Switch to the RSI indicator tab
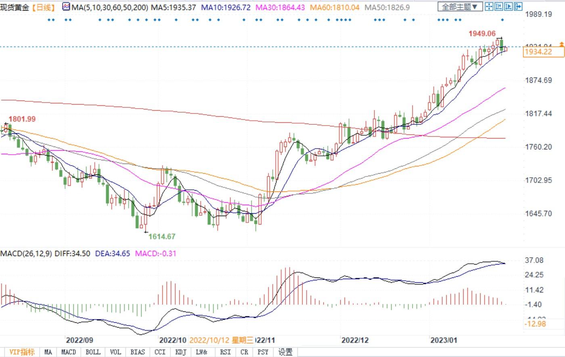This screenshot has width=565, height=357. click(225, 352)
